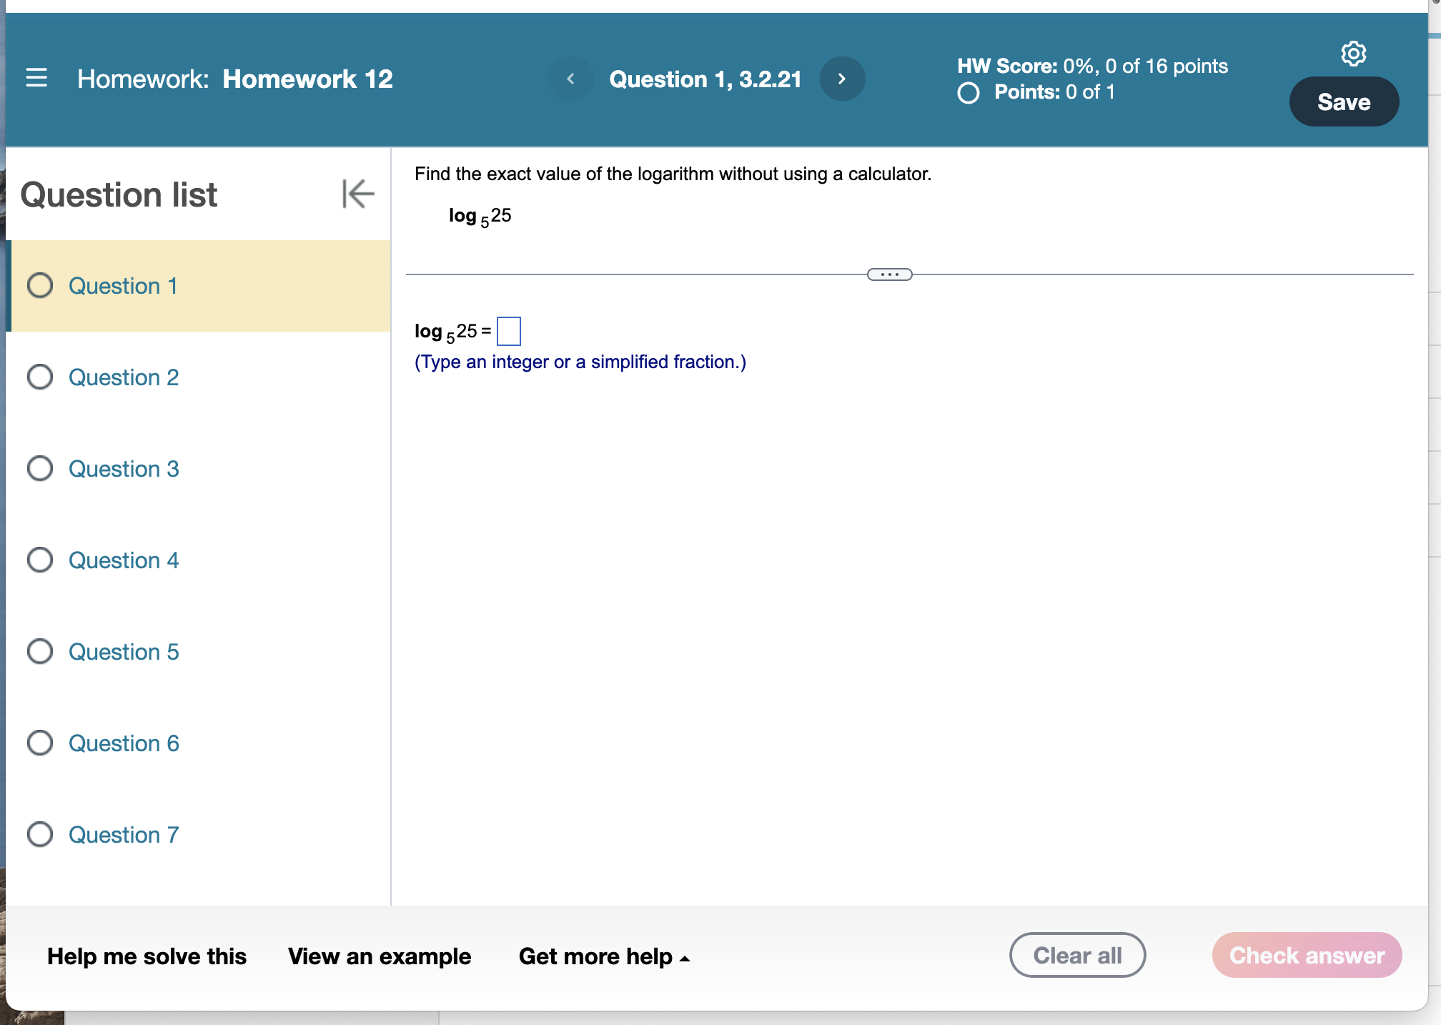Open Help me solve this
Image resolution: width=1441 pixels, height=1025 pixels.
pyautogui.click(x=147, y=956)
